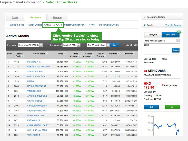Viewport: 188px width, 141px height.
Task: Click the Rank column header
Action: [x=10, y=55]
